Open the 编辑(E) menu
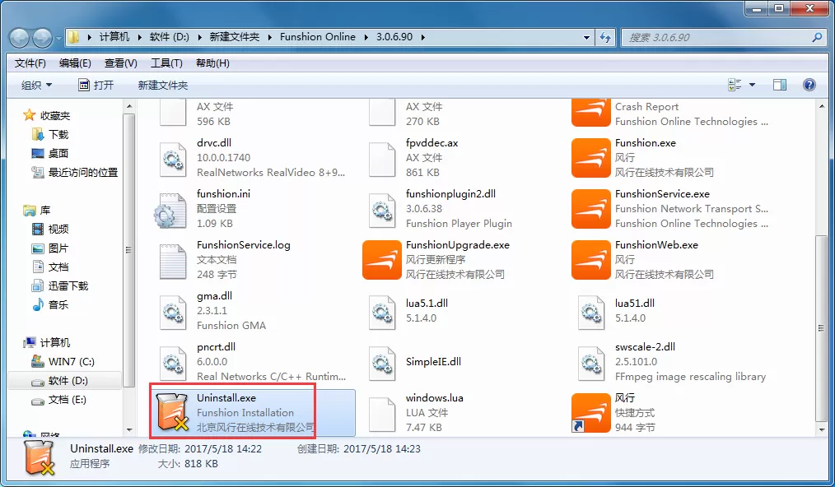The width and height of the screenshot is (835, 487). (75, 63)
